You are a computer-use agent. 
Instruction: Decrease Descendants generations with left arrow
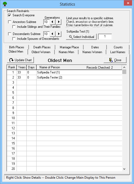pyautogui.click(x=52, y=34)
